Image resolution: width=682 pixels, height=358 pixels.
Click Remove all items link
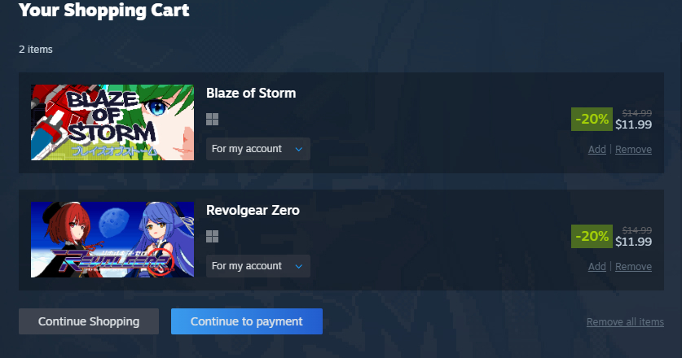pos(625,322)
